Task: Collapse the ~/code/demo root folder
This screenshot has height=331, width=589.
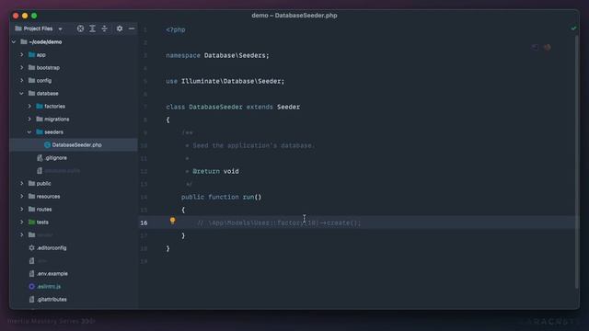Action: 14,41
